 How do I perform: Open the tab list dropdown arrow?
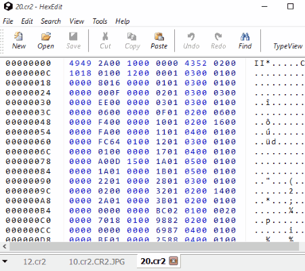[x=5, y=262]
